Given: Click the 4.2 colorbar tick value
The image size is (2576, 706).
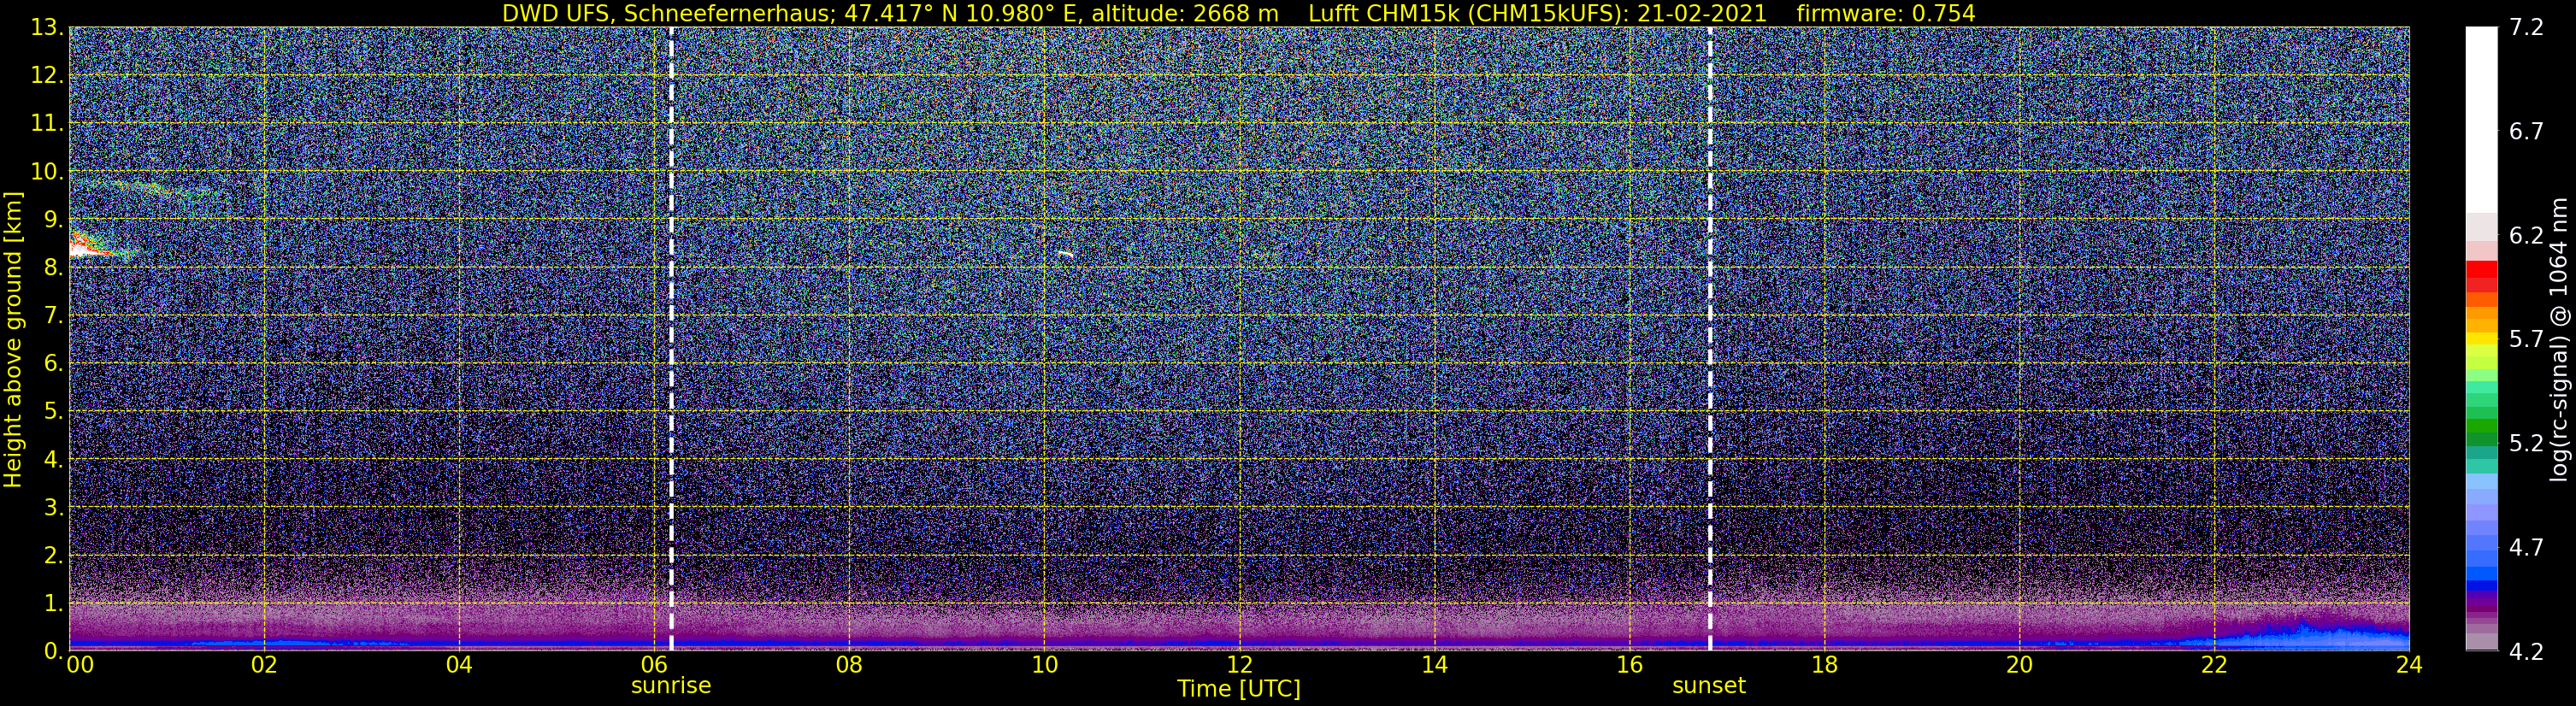Looking at the screenshot, I should tap(2525, 652).
